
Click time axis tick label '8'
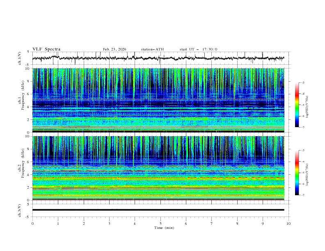click(x=237, y=224)
